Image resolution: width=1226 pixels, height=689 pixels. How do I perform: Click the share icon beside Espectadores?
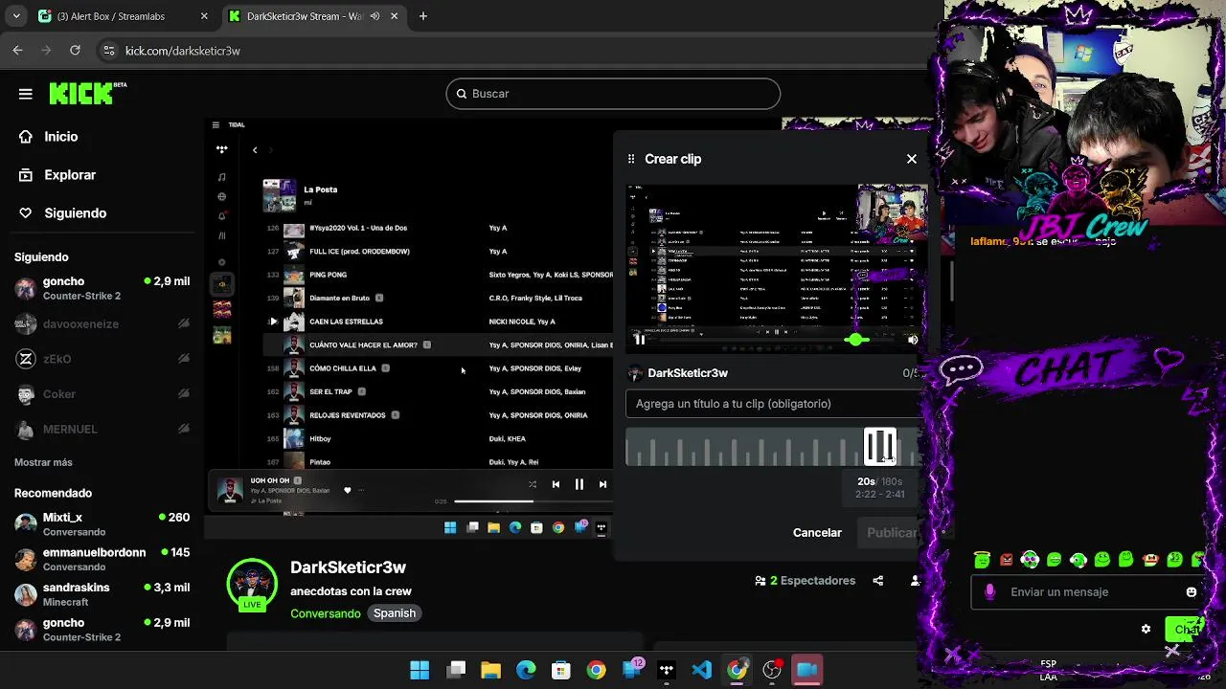tap(878, 581)
